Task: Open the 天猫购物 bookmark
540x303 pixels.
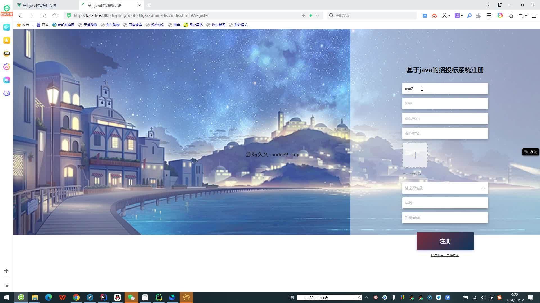Action: coord(87,25)
